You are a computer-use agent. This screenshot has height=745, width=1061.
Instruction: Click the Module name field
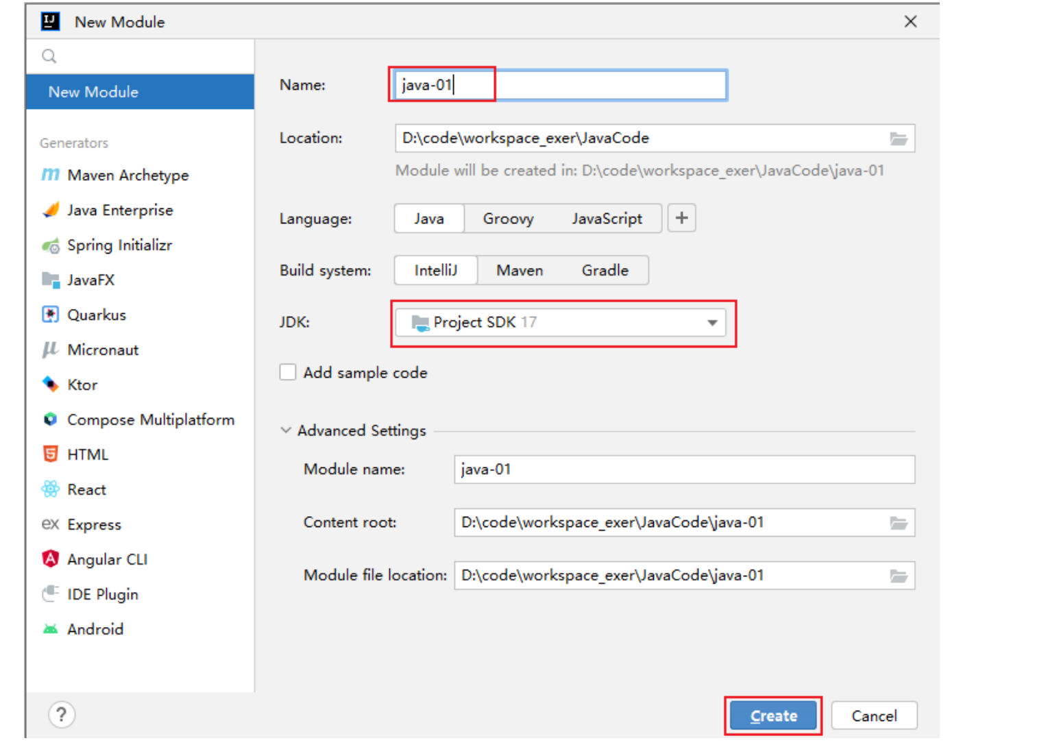[x=684, y=469]
